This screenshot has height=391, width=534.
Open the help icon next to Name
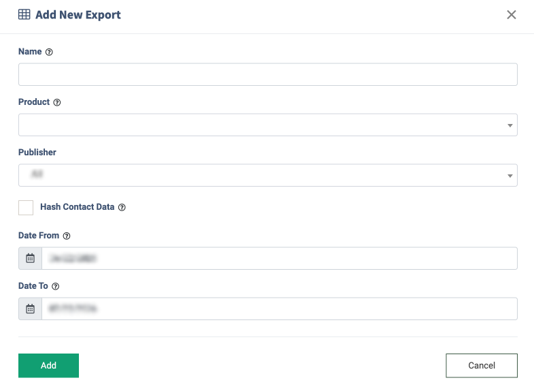[49, 52]
